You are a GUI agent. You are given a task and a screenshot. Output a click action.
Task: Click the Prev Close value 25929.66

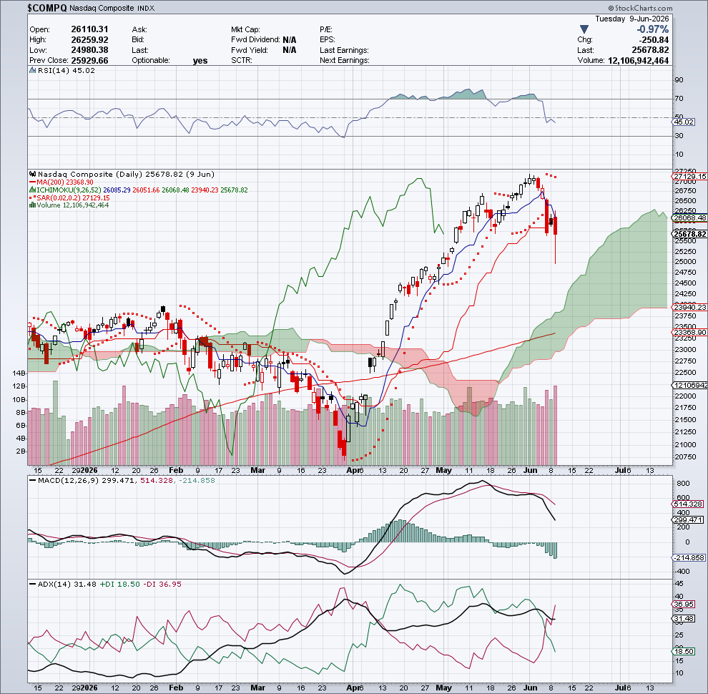coord(89,60)
